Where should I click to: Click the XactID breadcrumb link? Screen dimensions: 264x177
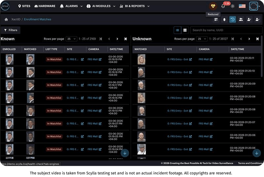(16, 19)
